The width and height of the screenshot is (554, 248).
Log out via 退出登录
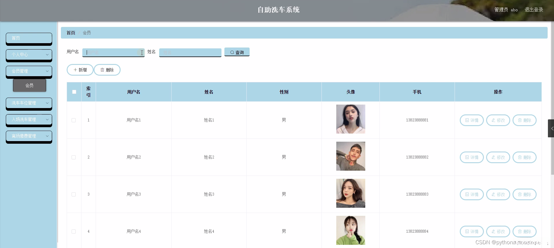[534, 10]
